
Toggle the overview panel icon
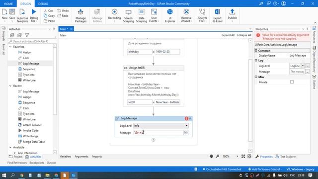coord(249,156)
